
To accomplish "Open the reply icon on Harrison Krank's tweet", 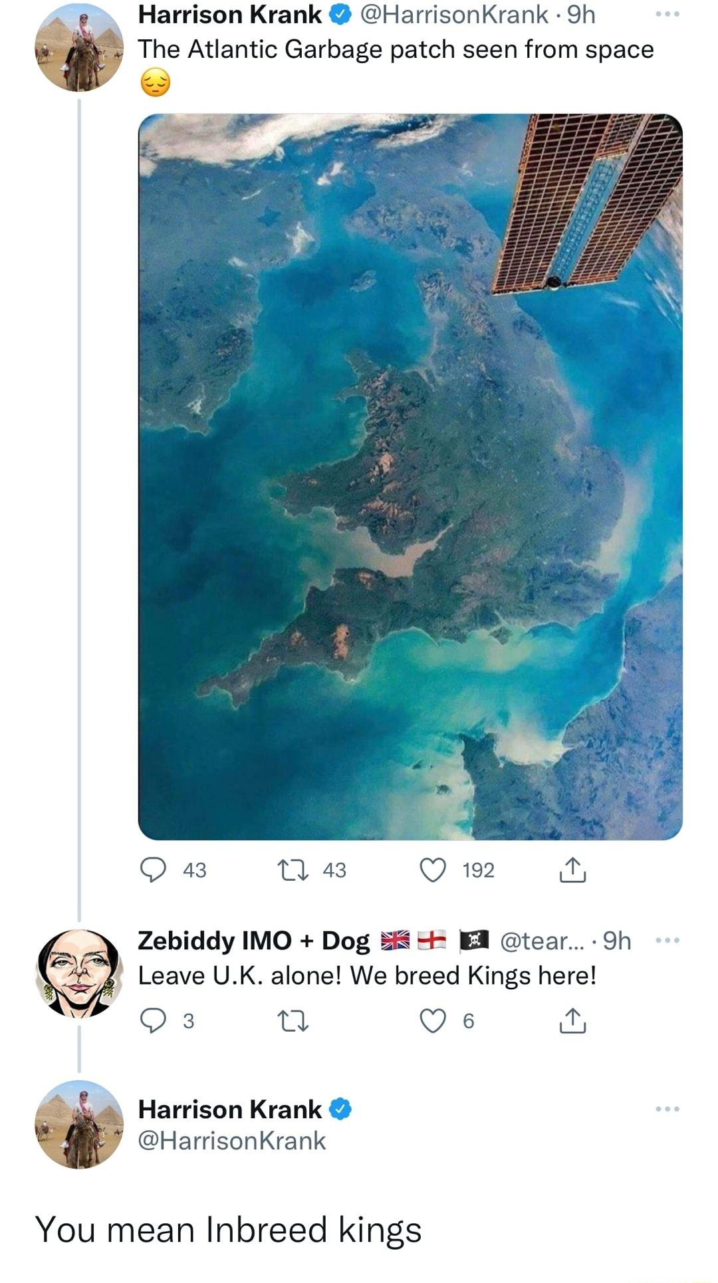I will (x=154, y=871).
